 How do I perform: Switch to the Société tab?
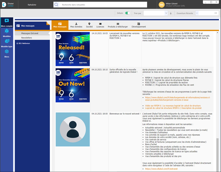[x=89, y=25]
